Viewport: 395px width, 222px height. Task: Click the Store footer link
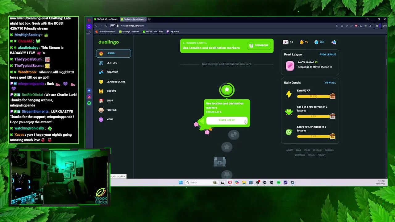pyautogui.click(x=307, y=150)
